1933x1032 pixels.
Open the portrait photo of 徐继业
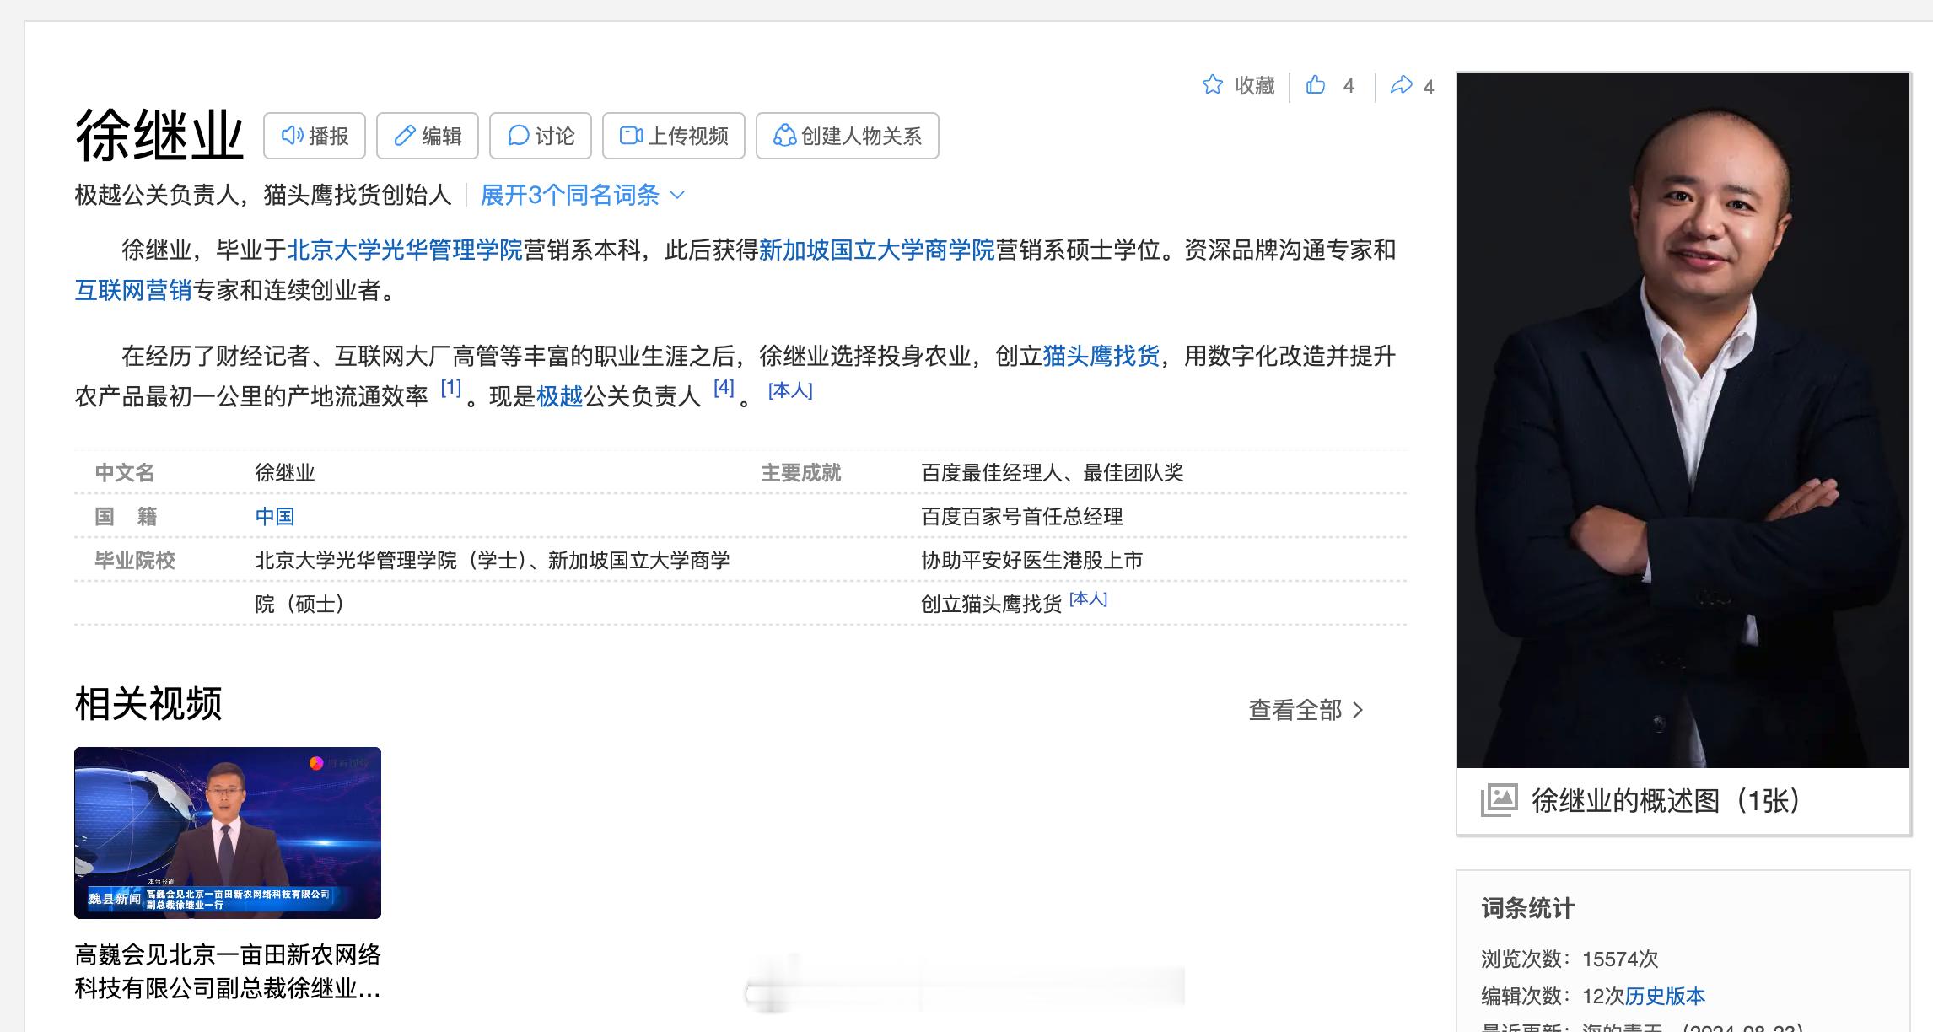coord(1683,420)
